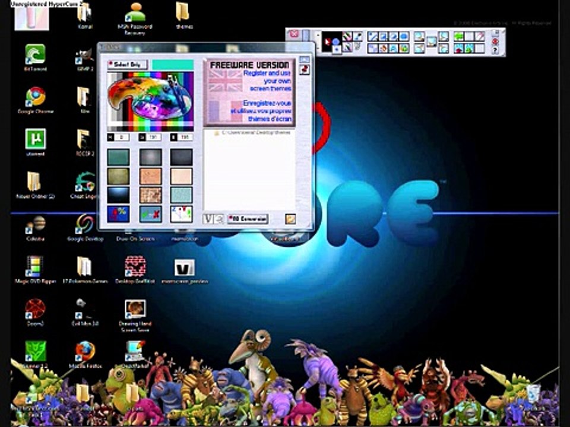Open Desktop Graffitist shortcut icon
The width and height of the screenshot is (570, 427).
tap(135, 269)
